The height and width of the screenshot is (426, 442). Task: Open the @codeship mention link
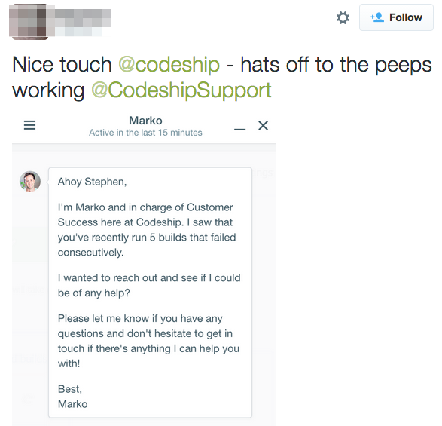(x=169, y=65)
